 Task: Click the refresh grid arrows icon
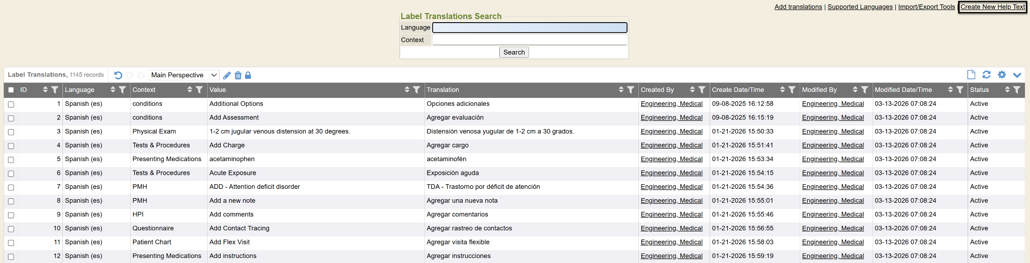(x=986, y=75)
